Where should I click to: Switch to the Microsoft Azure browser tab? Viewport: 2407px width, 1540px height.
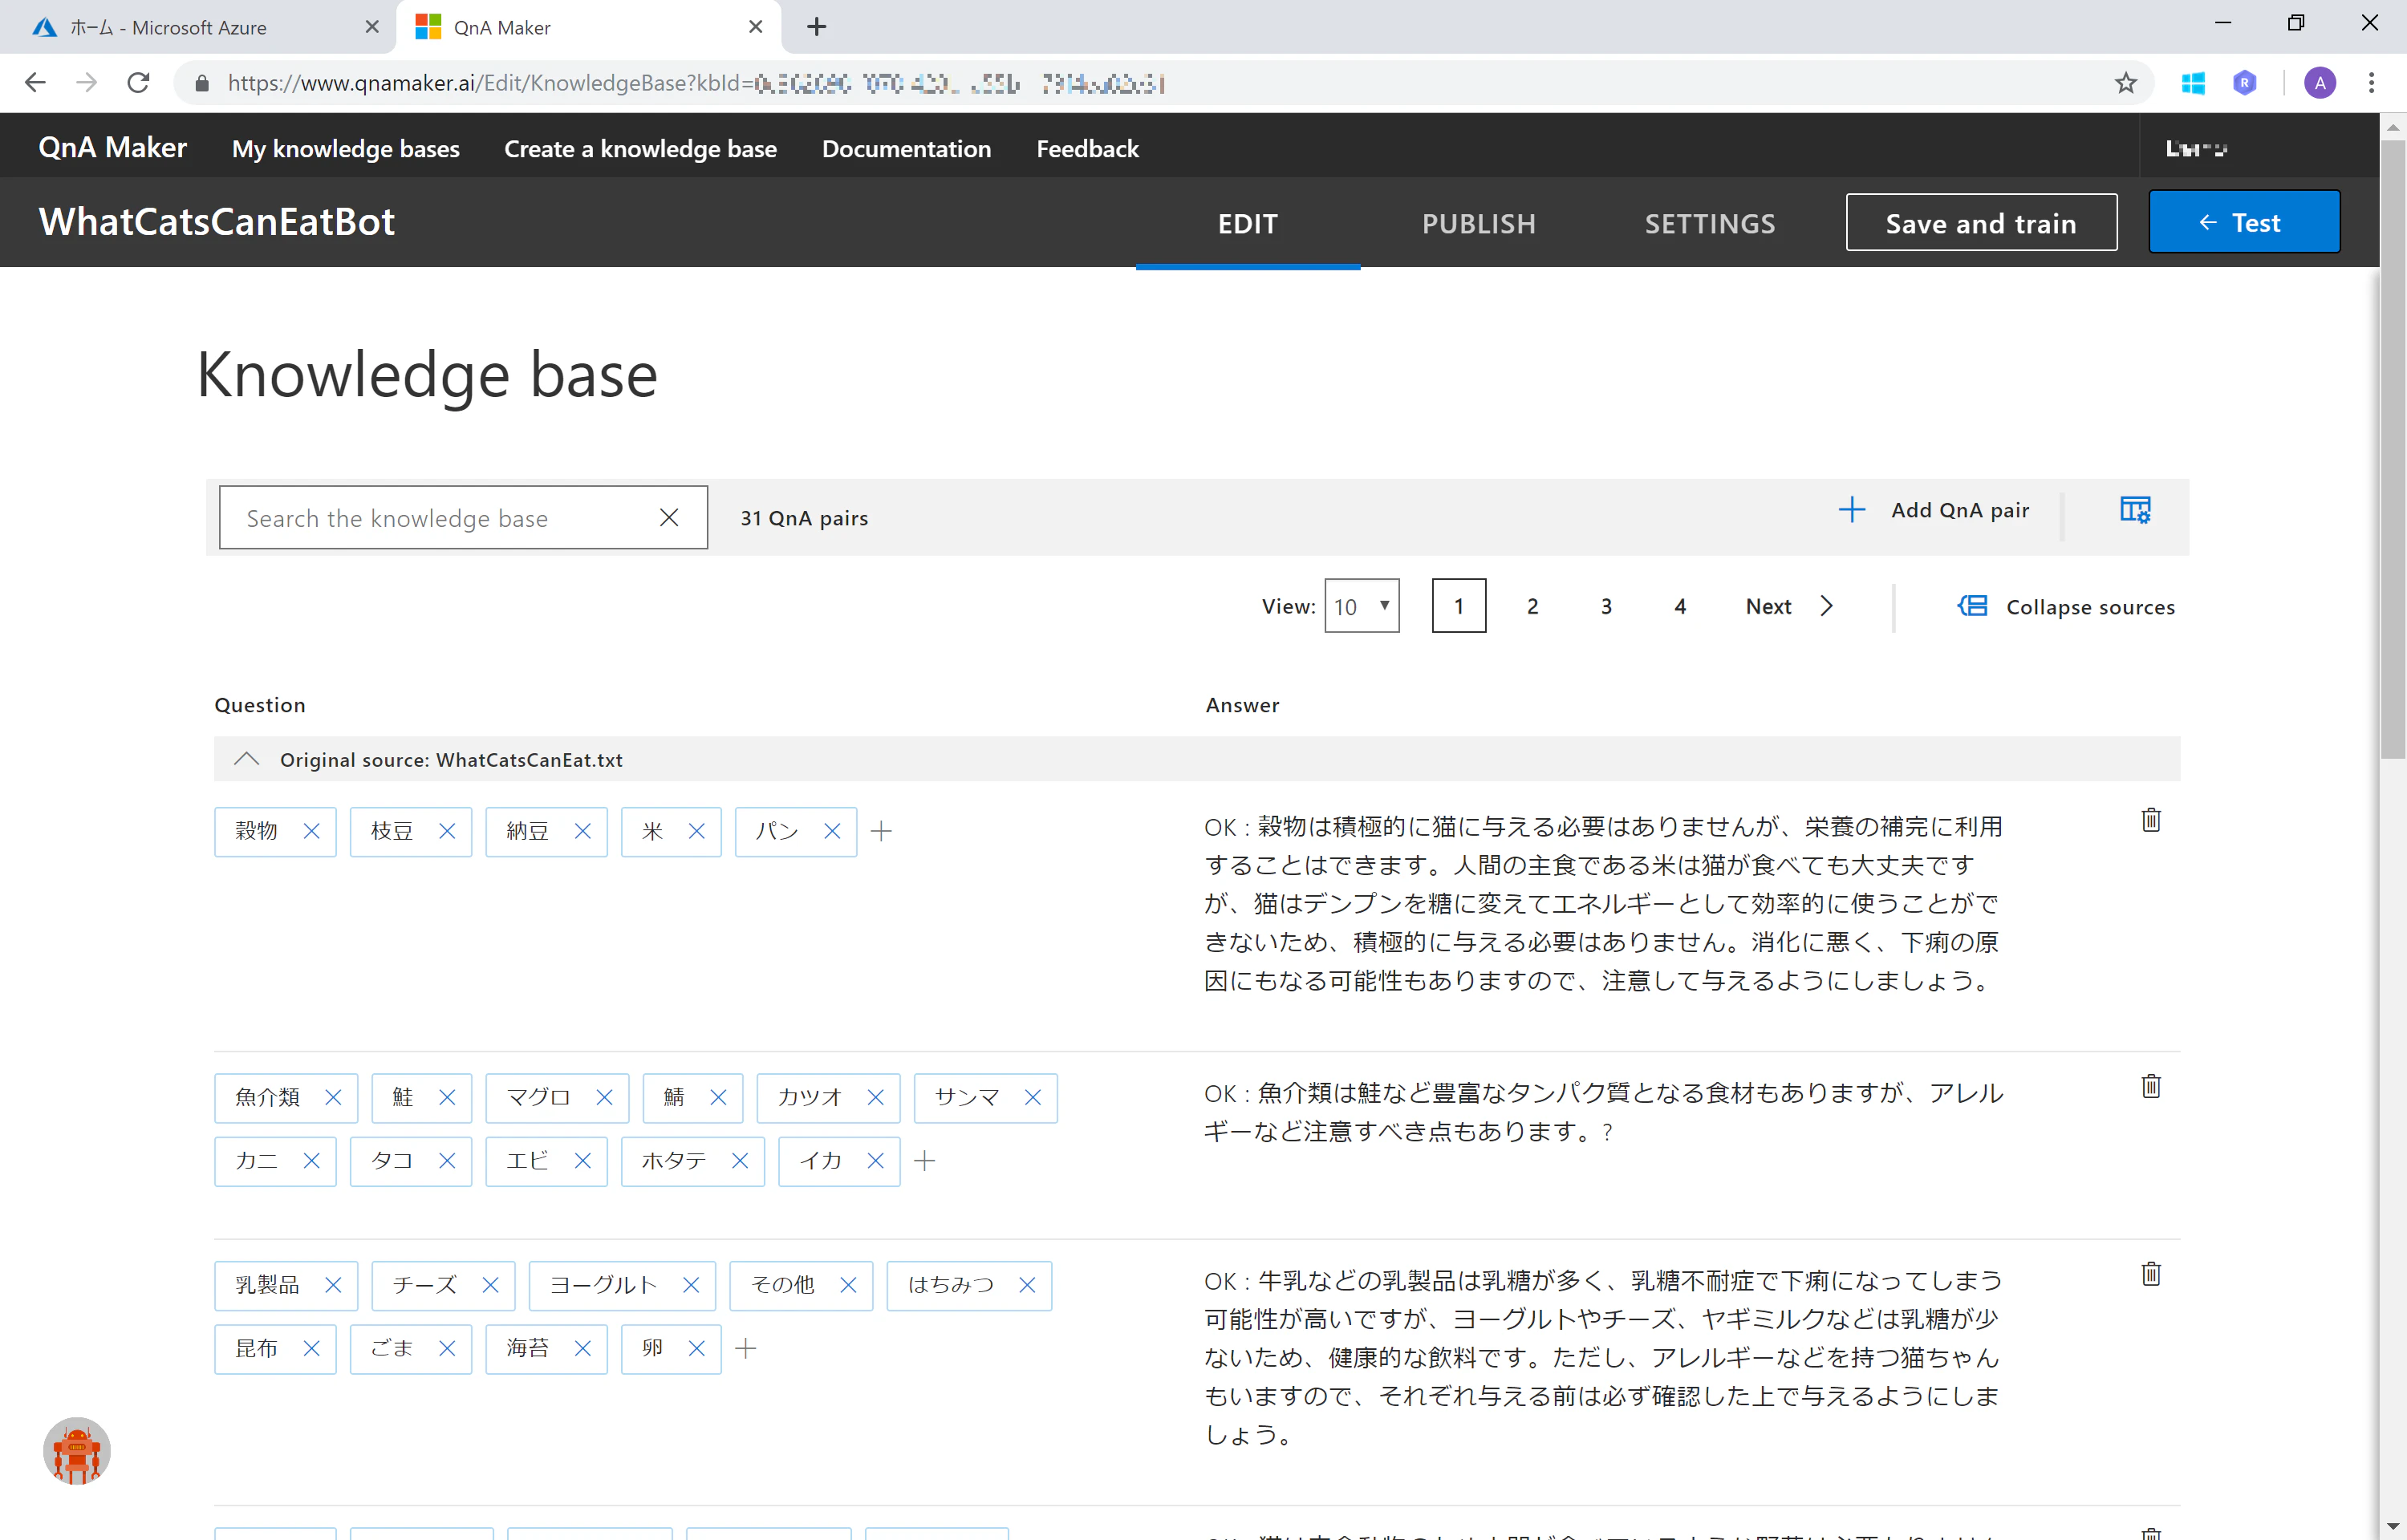click(x=197, y=27)
